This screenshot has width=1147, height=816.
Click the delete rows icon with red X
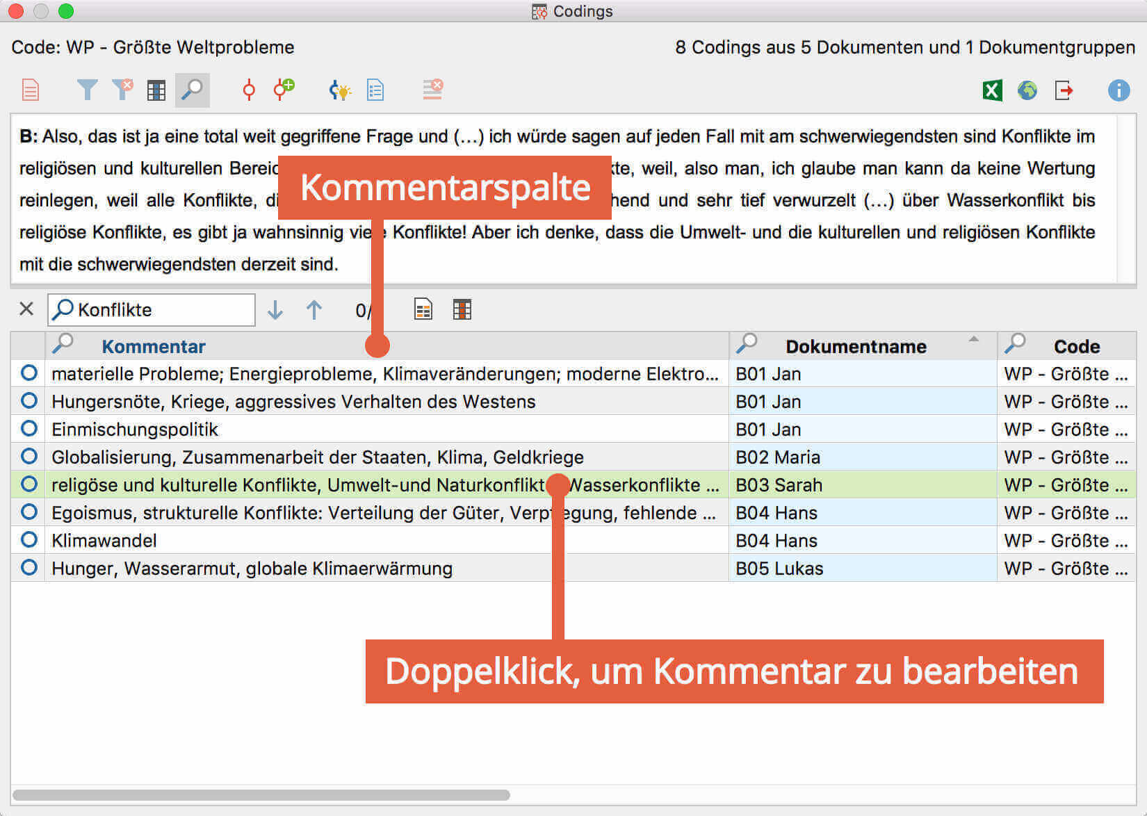pyautogui.click(x=432, y=90)
